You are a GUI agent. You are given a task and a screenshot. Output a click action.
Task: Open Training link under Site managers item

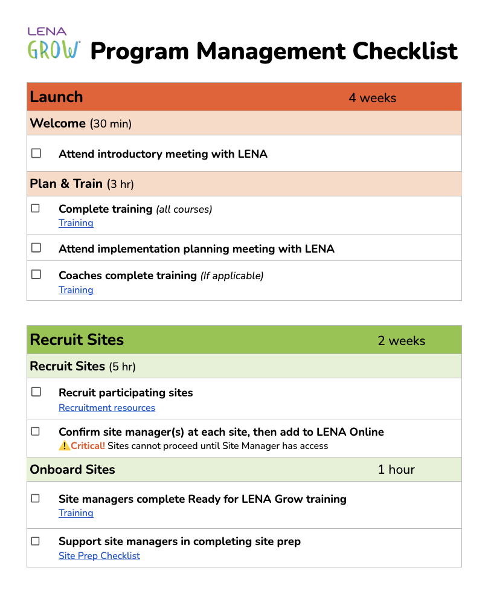[x=76, y=513]
